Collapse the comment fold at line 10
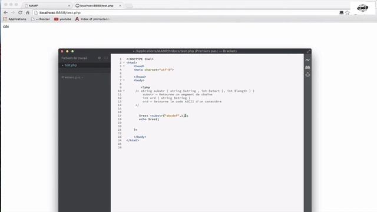The image size is (377, 212). [x=124, y=91]
